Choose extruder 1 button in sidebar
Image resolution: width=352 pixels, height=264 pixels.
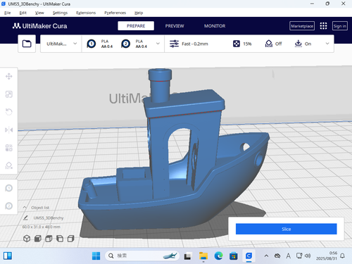[9, 188]
